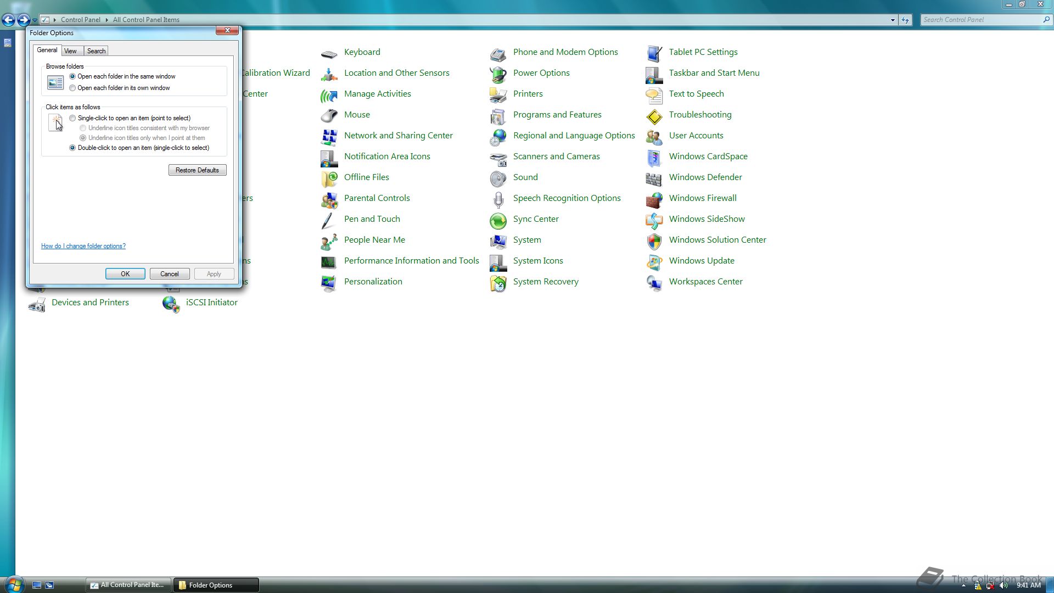Open the Windows Firewall brick wall icon
Viewport: 1054px width, 593px height.
tap(654, 199)
